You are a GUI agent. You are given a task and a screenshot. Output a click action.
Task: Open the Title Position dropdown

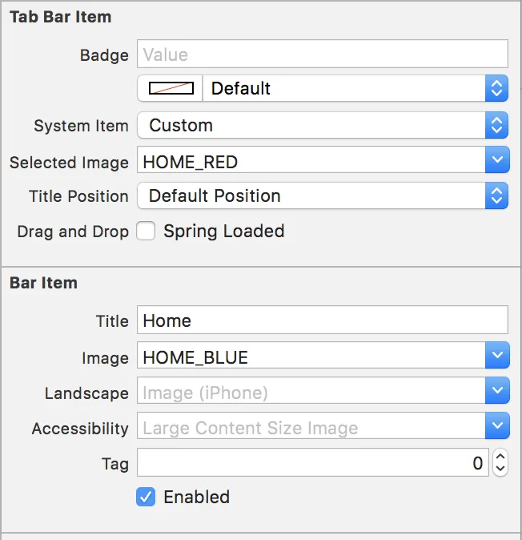322,195
